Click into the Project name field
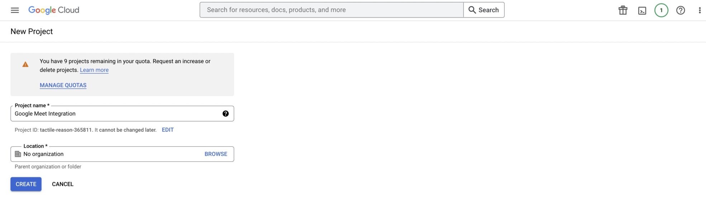Screen dimensions: 706x202 pyautogui.click(x=115, y=114)
